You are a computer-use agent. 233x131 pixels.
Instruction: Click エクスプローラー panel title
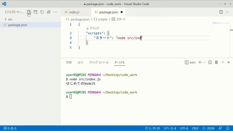point(14,12)
